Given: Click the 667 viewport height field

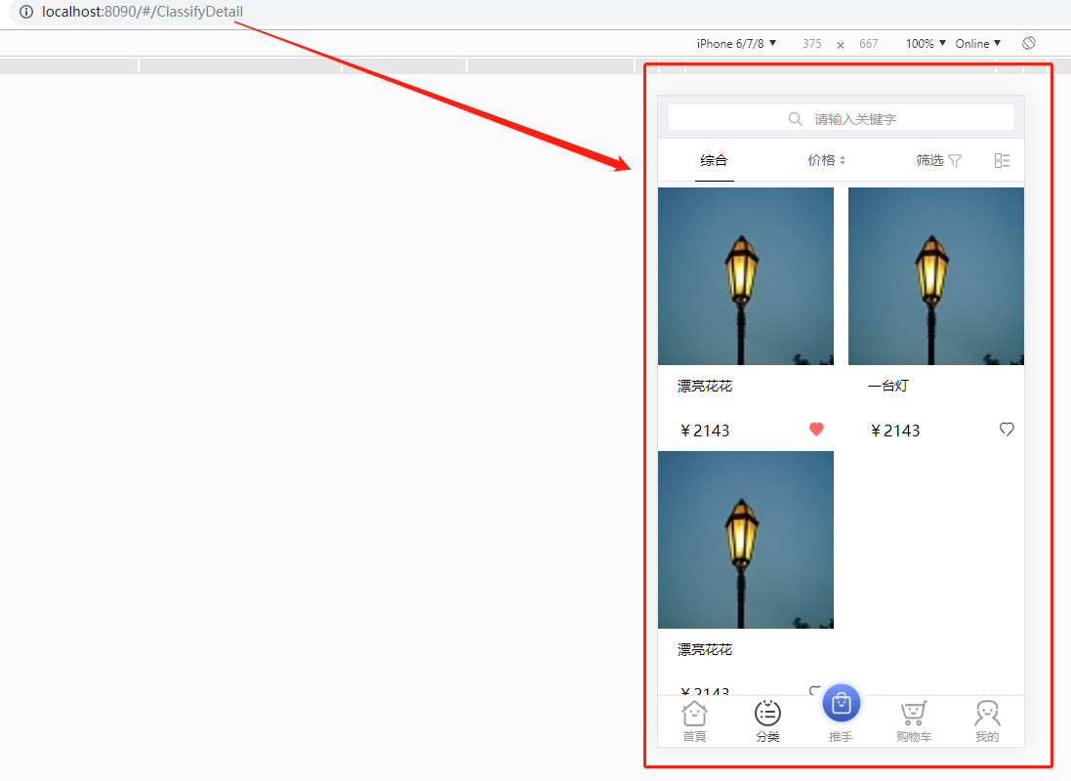Looking at the screenshot, I should 868,44.
